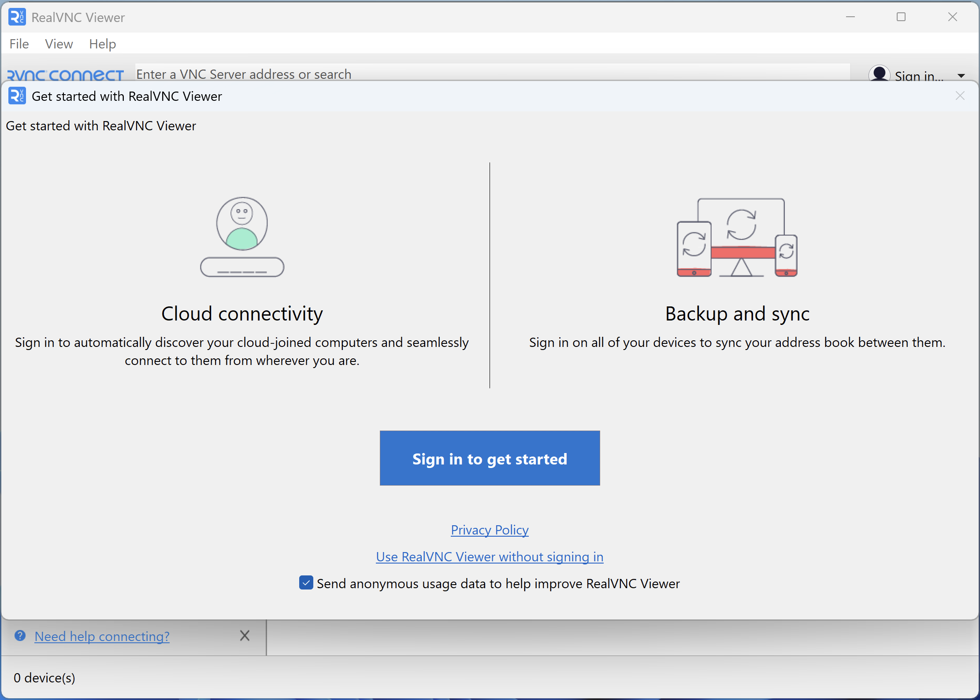Viewport: 980px width, 700px height.
Task: Close the Get started with RealVNC Viewer dialog
Action: [x=960, y=96]
